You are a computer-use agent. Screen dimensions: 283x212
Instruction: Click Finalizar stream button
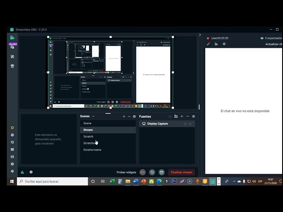coord(181,172)
